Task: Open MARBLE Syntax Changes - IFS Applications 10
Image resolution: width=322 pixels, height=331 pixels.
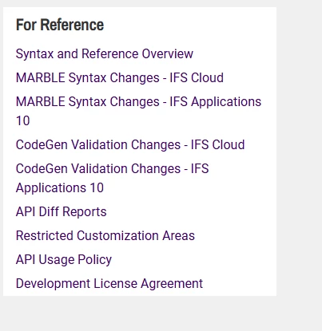Action: coord(138,111)
